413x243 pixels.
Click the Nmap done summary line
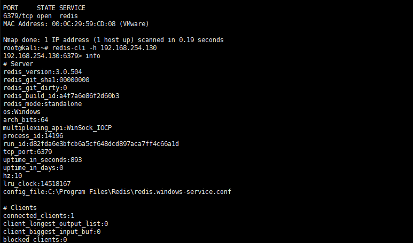pos(113,40)
